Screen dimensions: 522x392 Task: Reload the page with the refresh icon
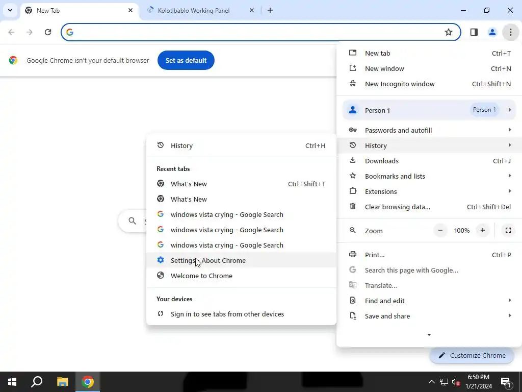[x=48, y=32]
